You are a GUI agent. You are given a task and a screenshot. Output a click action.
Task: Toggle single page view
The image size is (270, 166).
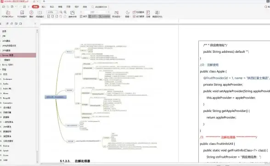[x=84, y=17]
